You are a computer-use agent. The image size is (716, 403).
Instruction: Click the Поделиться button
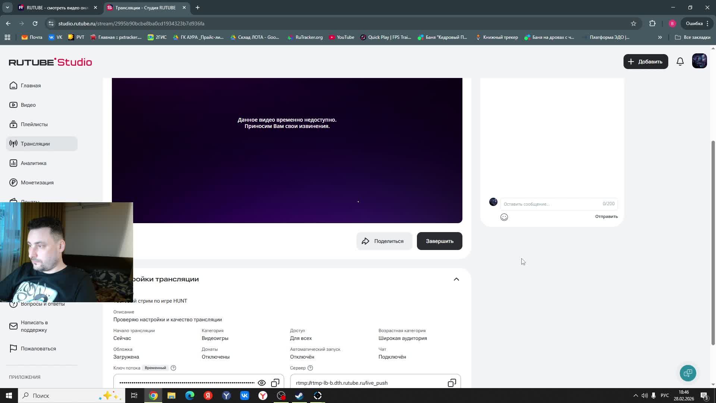pyautogui.click(x=384, y=241)
